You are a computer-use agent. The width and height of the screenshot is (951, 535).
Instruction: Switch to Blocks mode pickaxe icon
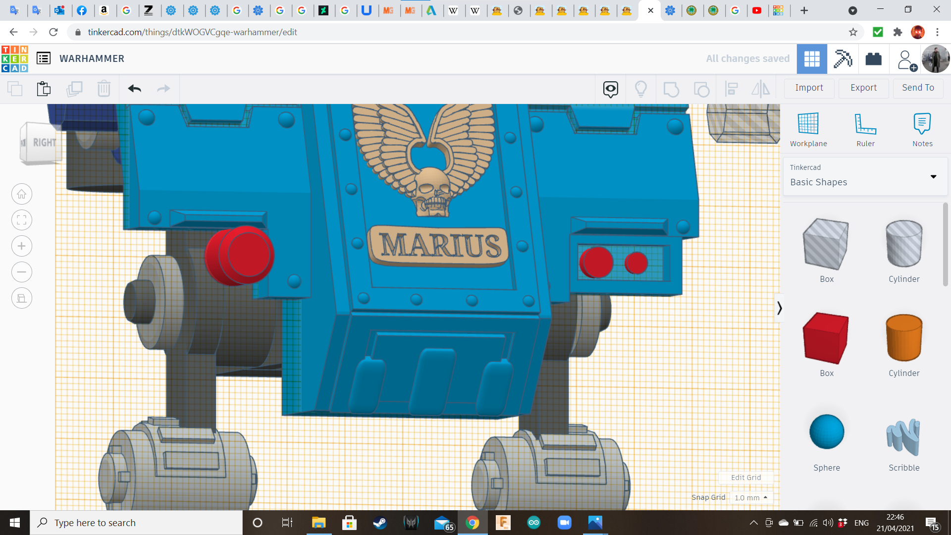843,58
